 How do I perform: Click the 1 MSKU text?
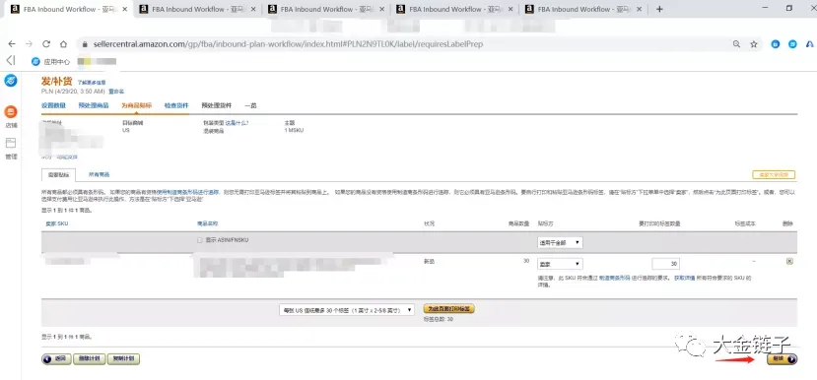coord(294,130)
